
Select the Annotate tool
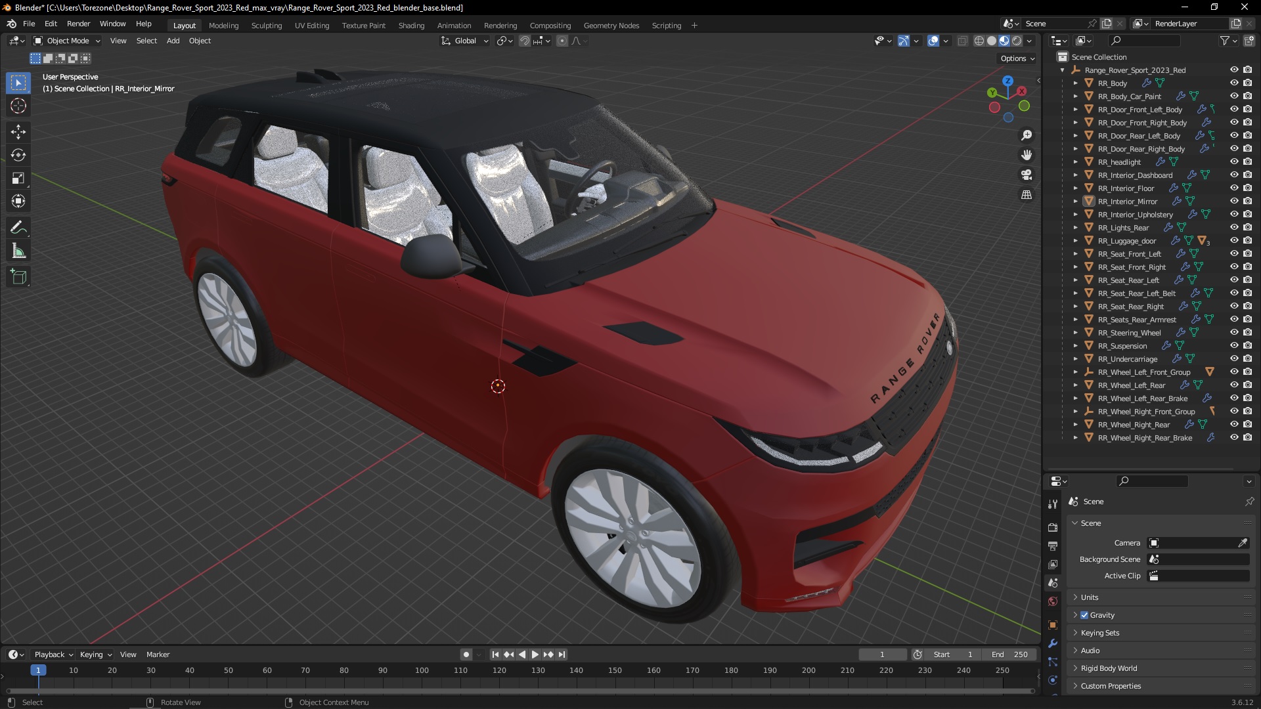coord(18,228)
